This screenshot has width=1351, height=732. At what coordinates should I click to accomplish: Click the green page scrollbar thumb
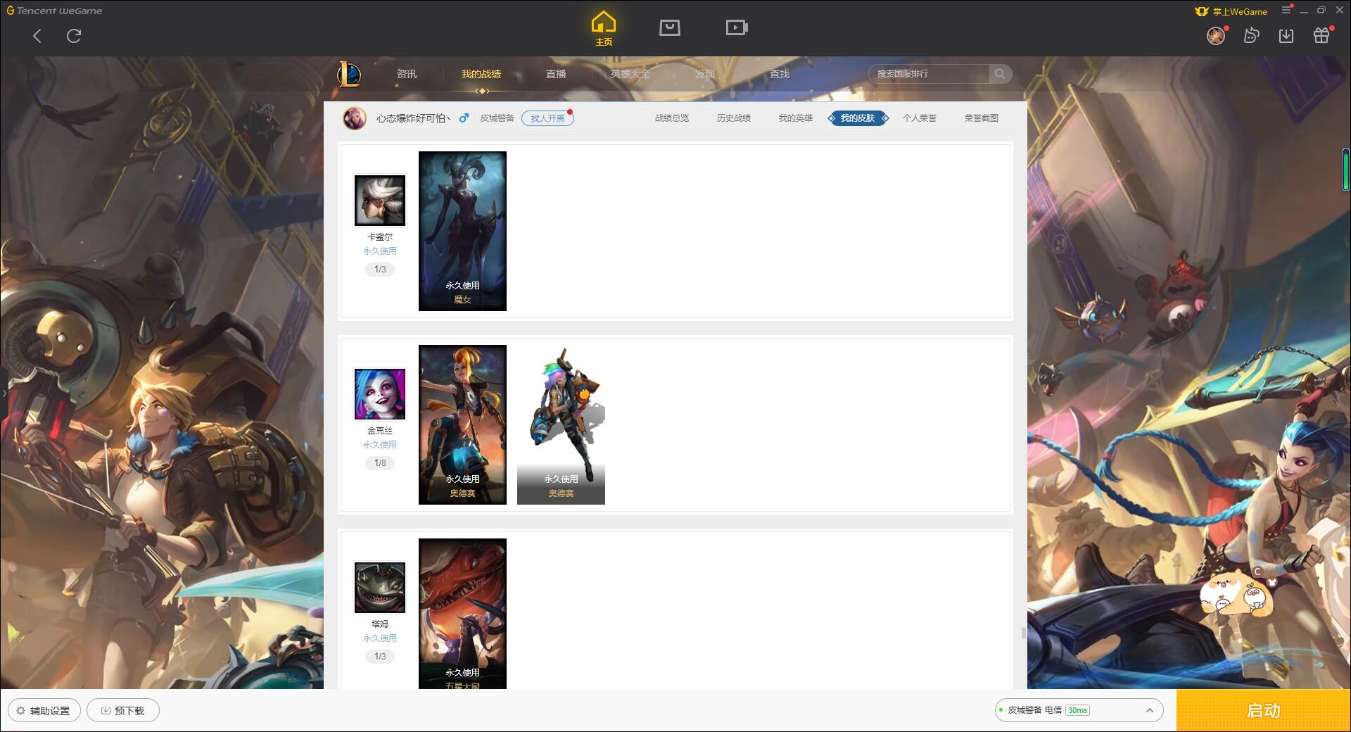[1346, 169]
